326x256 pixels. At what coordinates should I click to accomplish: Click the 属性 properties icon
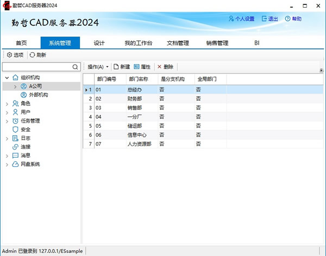click(x=136, y=67)
